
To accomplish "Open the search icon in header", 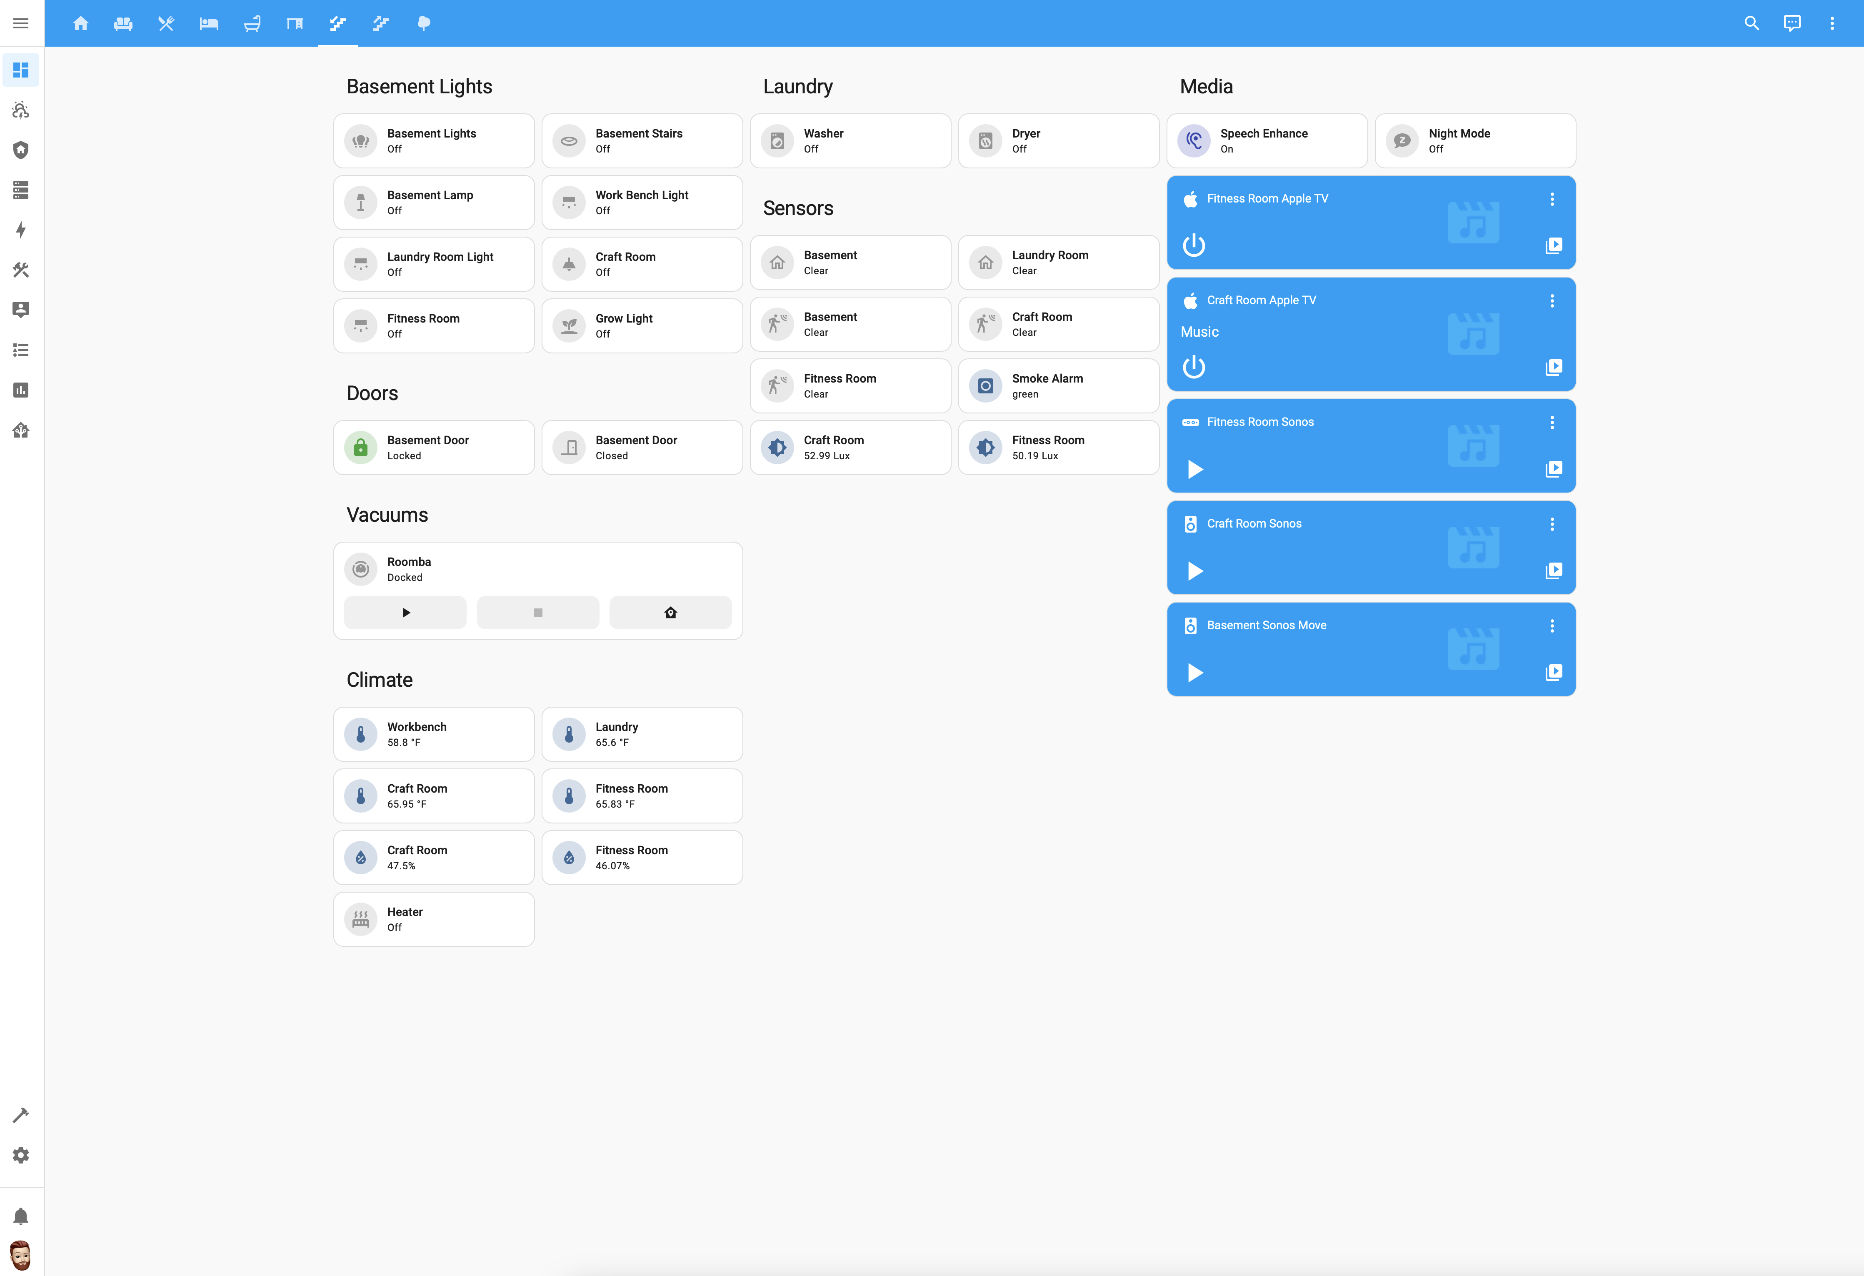I will [1751, 23].
